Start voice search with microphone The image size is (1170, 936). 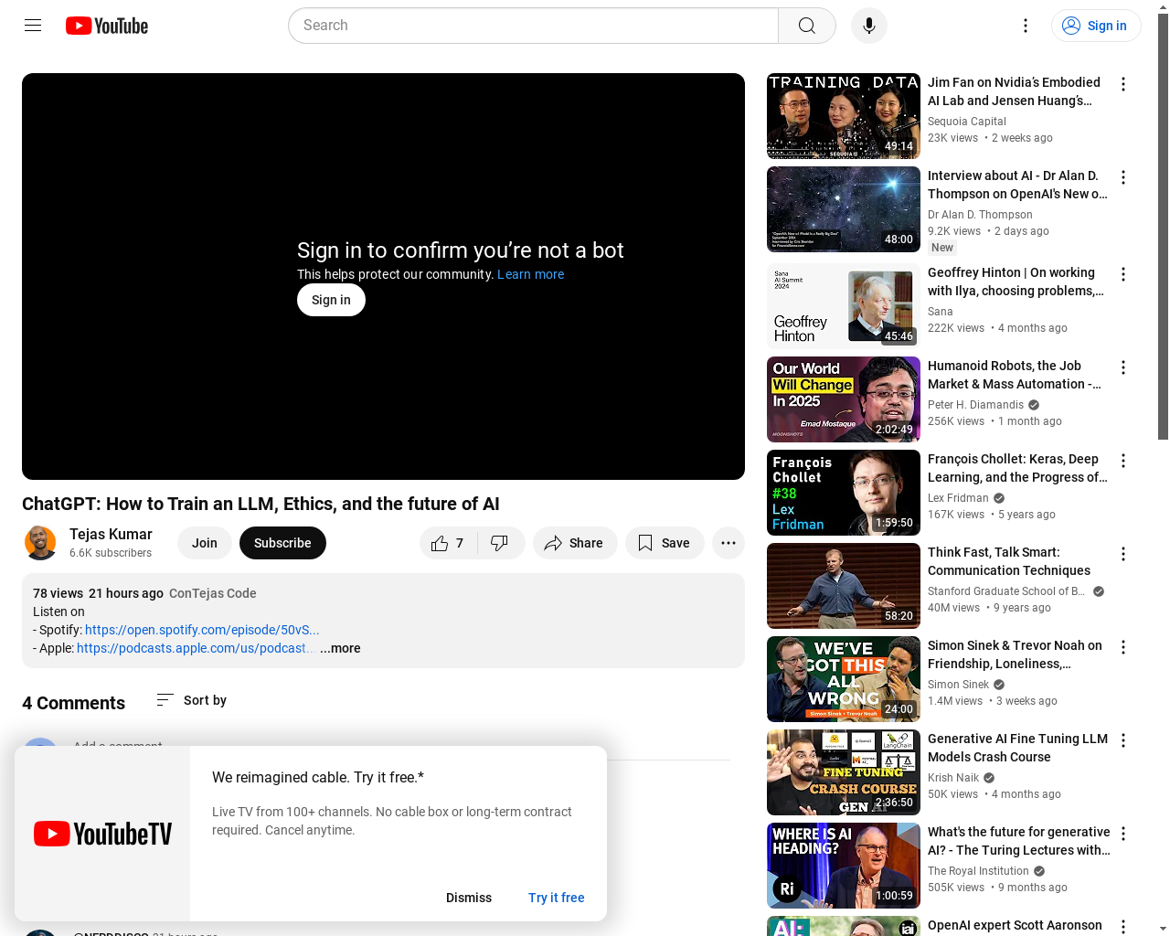tap(869, 26)
